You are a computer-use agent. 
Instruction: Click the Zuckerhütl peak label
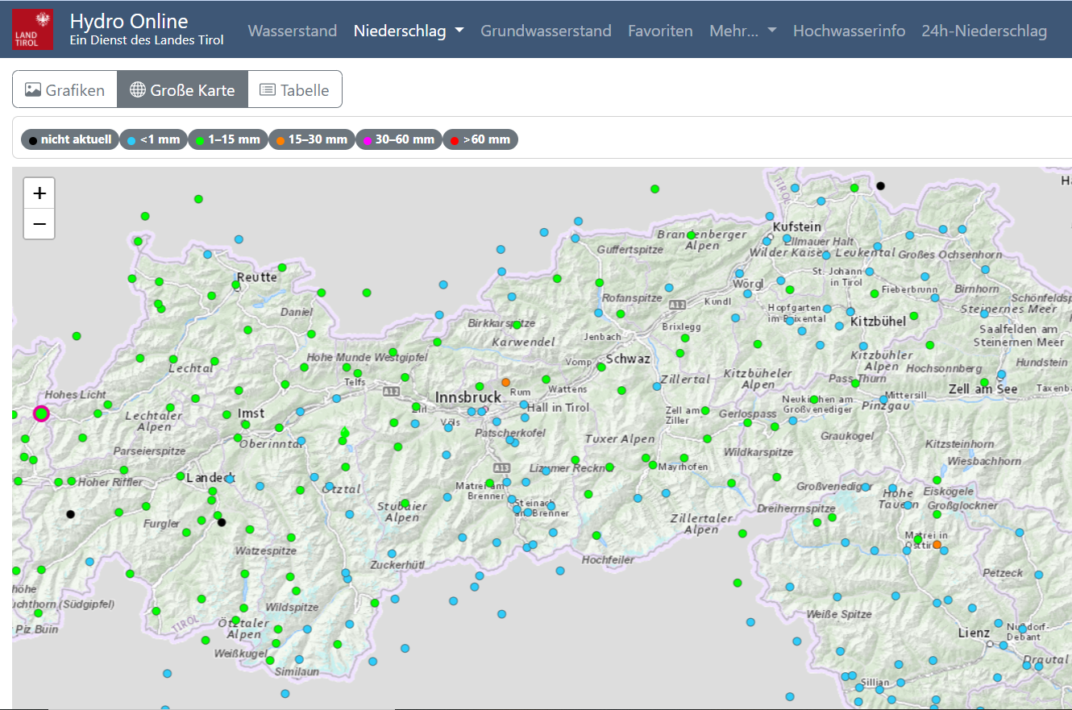coord(397,565)
